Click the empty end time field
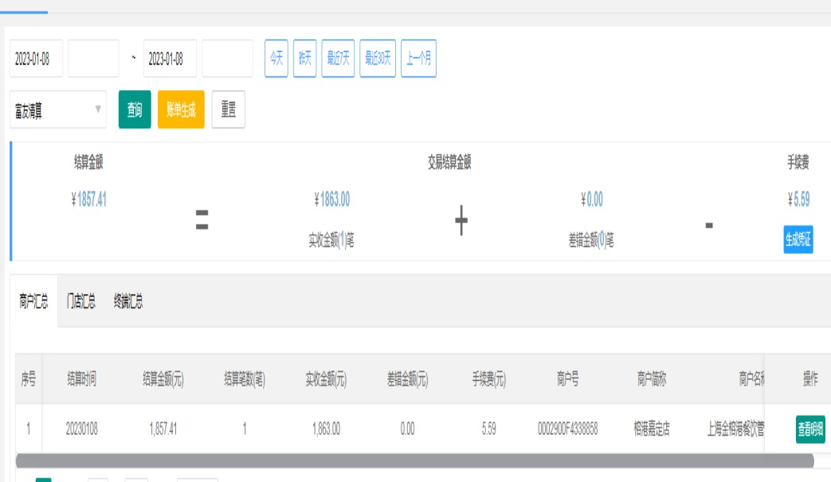This screenshot has width=831, height=482. [227, 59]
